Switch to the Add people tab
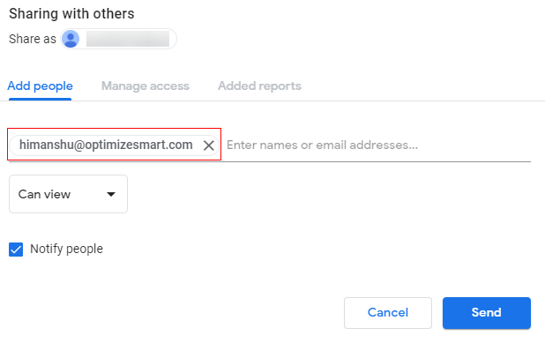Viewport: 545px width, 343px height. tap(40, 86)
